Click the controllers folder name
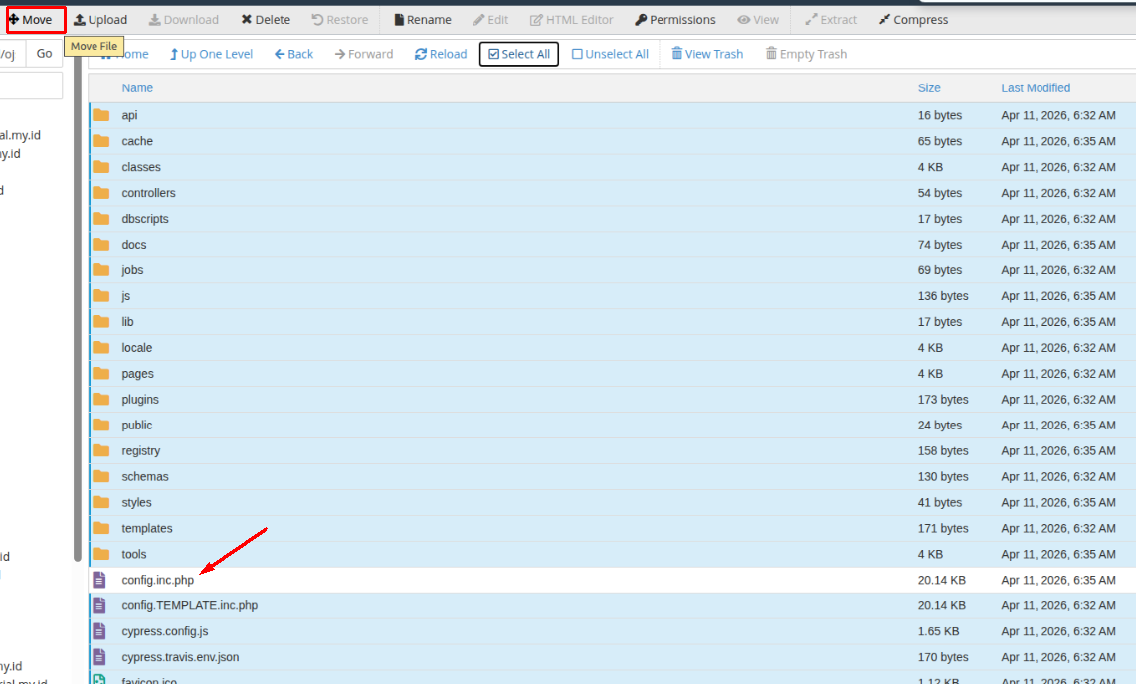Image resolution: width=1136 pixels, height=684 pixels. 148,193
